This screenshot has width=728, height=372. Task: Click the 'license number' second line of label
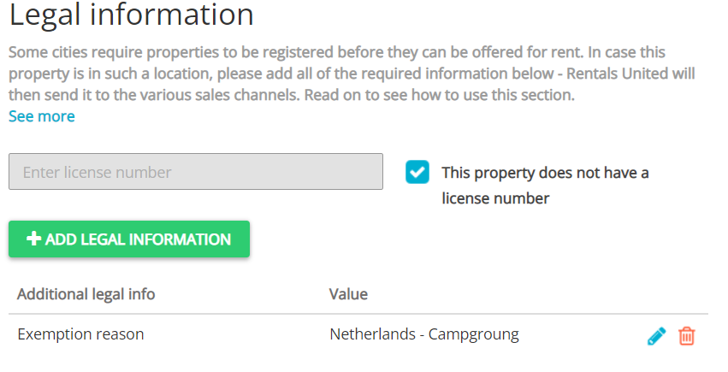click(x=495, y=198)
